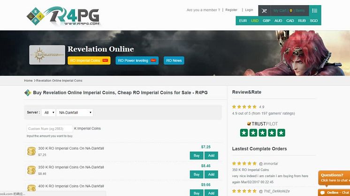Switch currency to AUD

(x=278, y=21)
